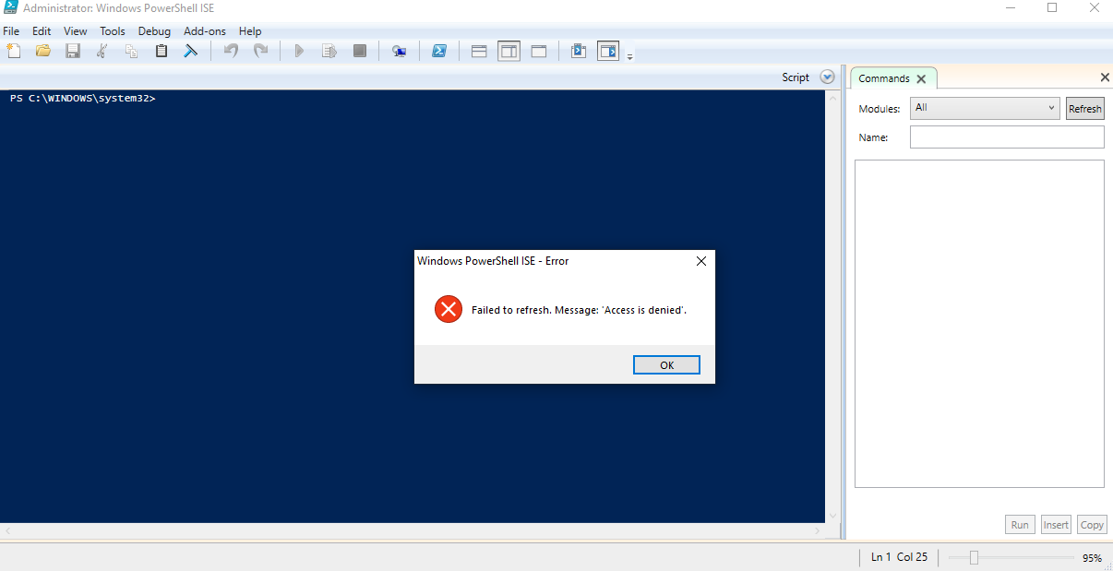Close the Commands add-on pane
Screen dimensions: 1113x571
point(1105,77)
